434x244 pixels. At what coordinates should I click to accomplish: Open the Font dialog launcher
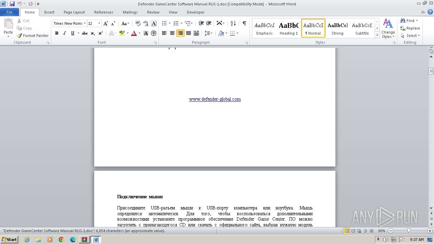coord(155,43)
